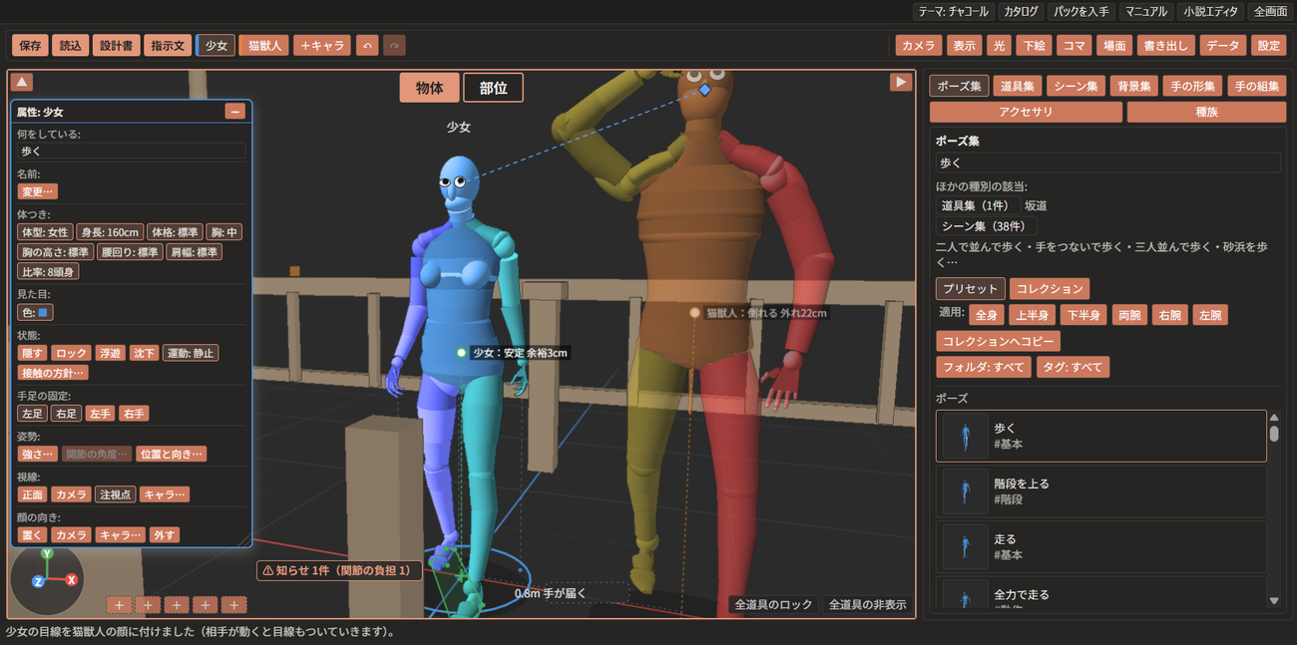Screen dimensions: 1297x645
Task: Add a character with +キャラ
Action: click(x=321, y=45)
